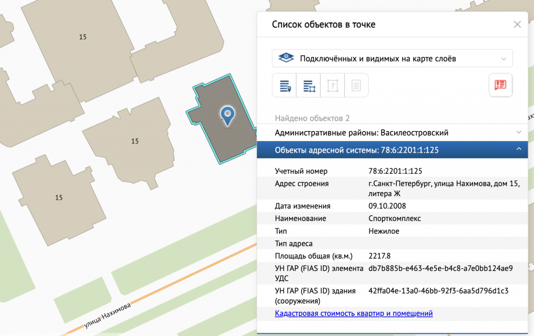Viewport: 534px width, 336px height.
Task: Click the list-with-rectangle area selection icon
Action: pos(309,85)
